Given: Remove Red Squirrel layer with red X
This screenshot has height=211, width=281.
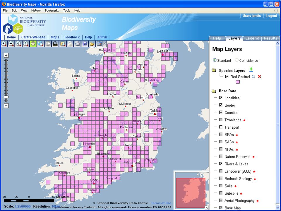Looking at the screenshot, I should coord(259,76).
